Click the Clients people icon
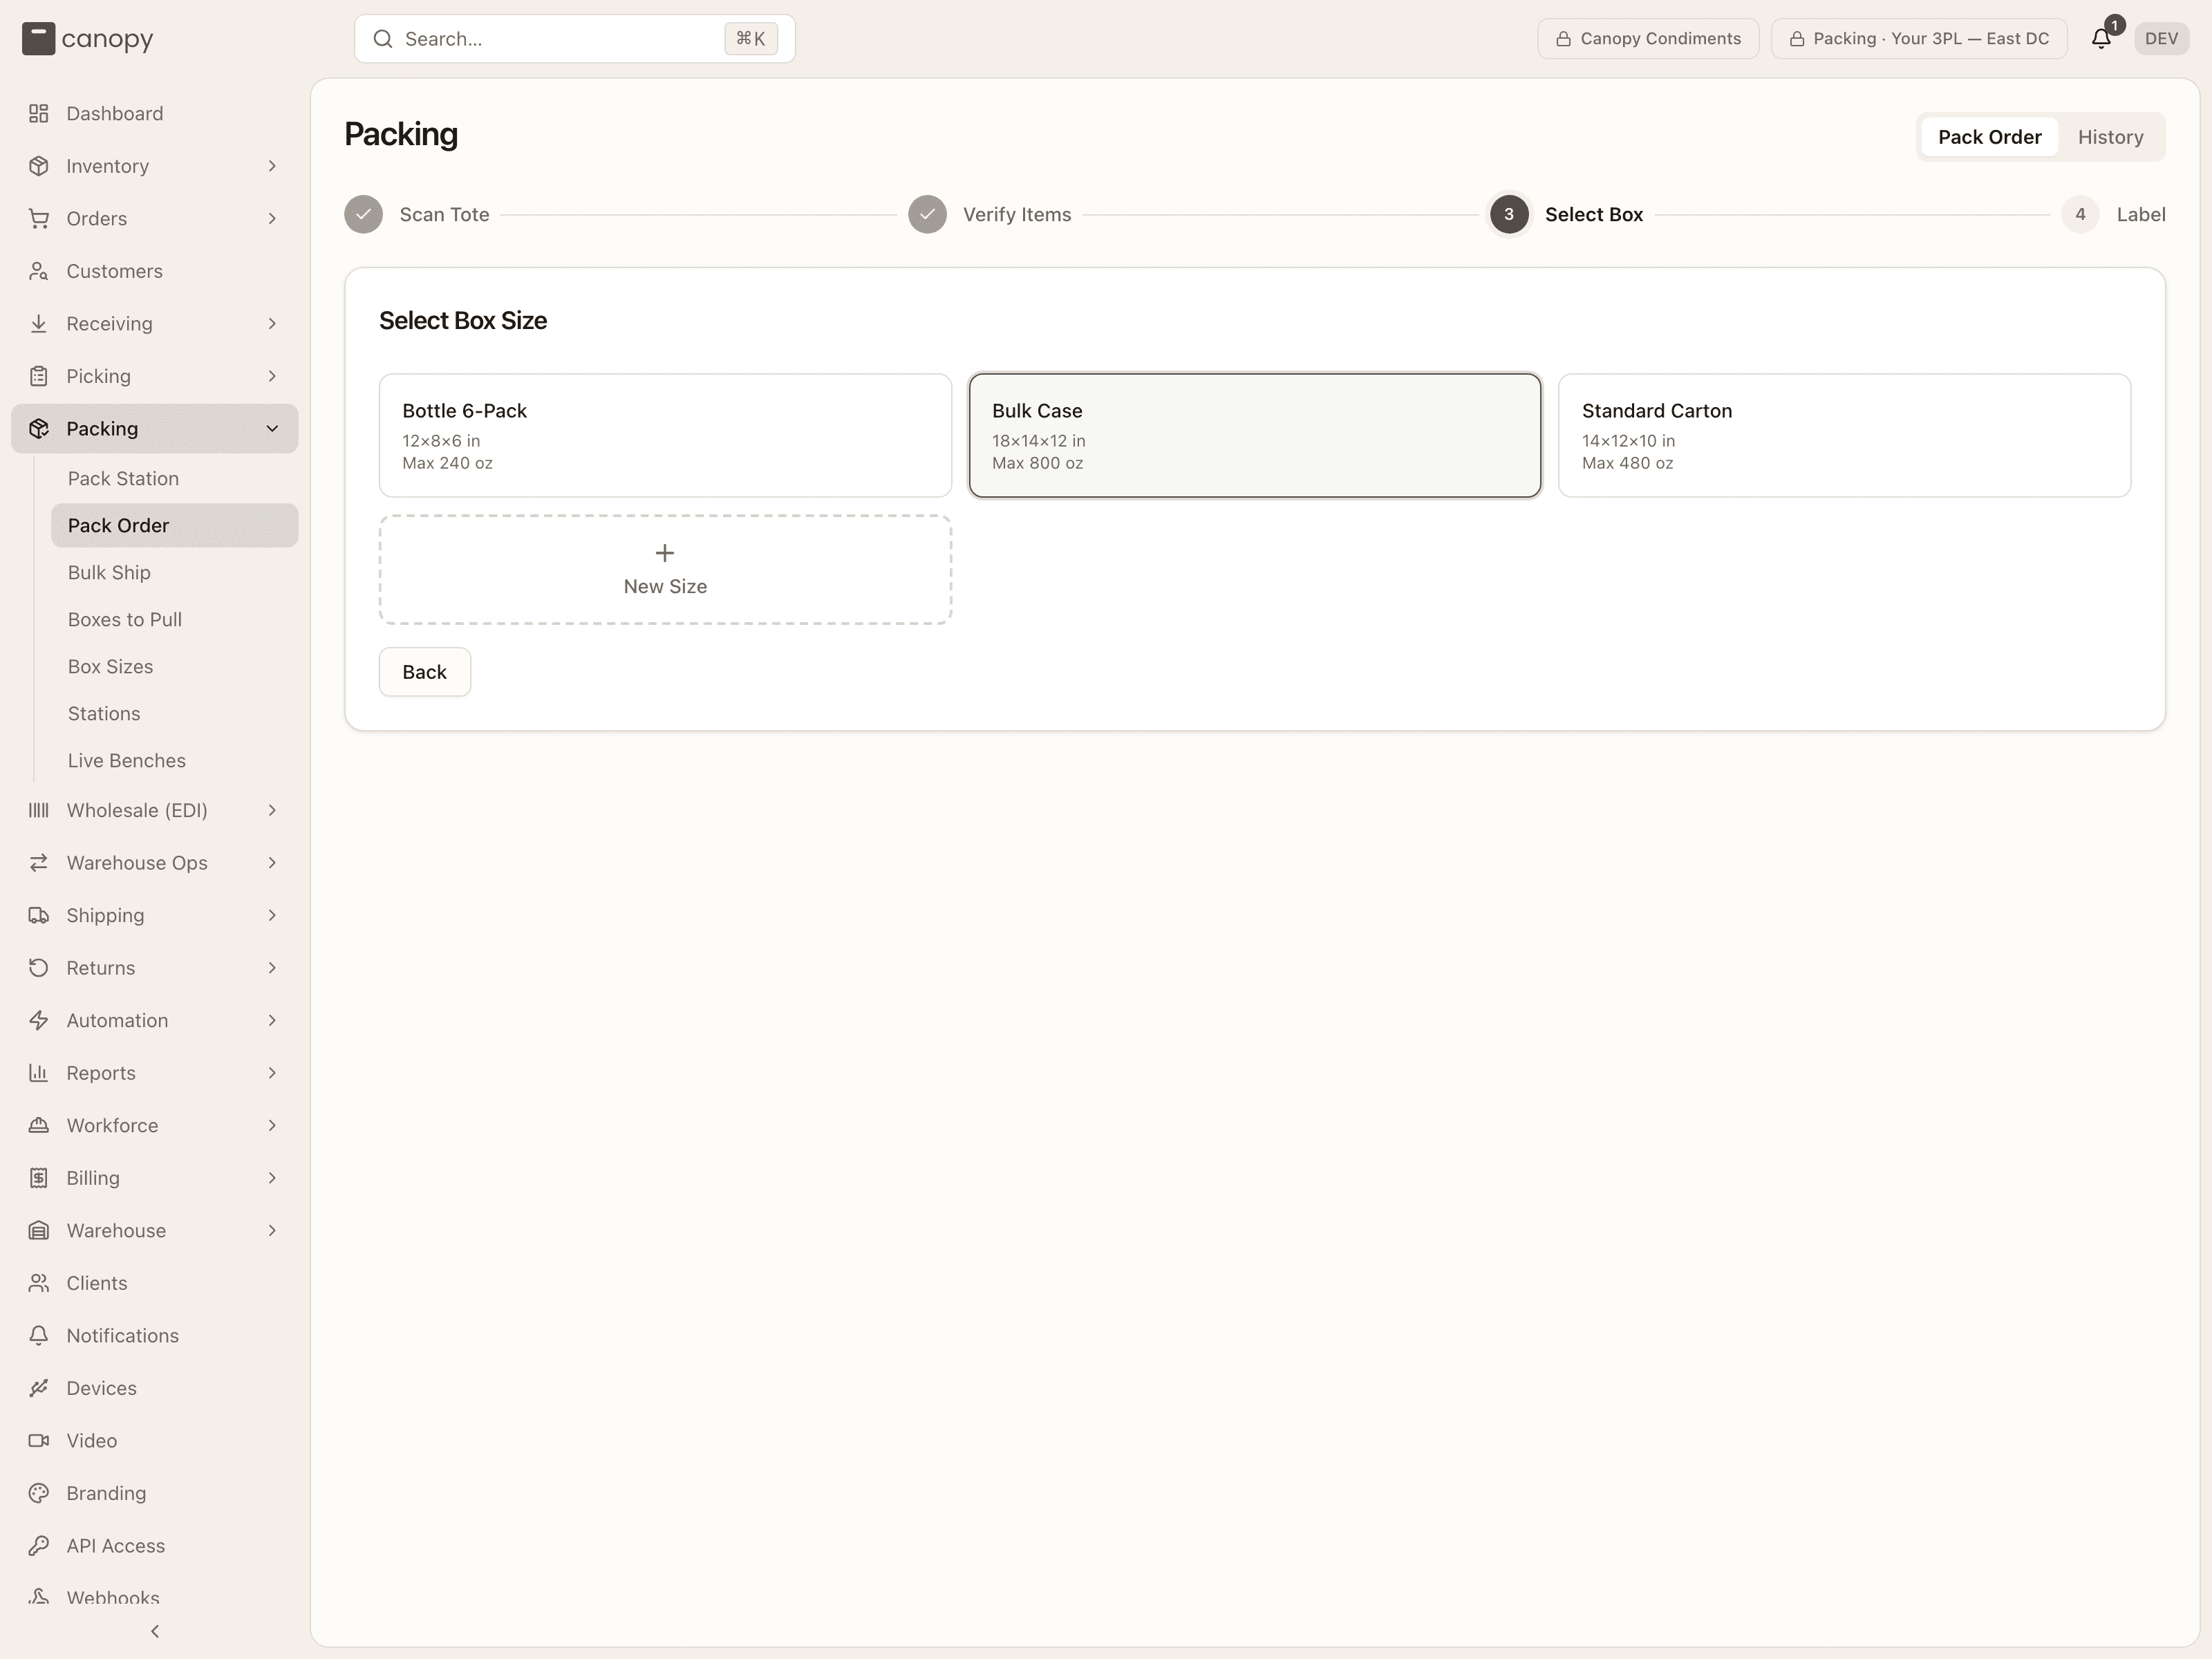Viewport: 2212px width, 1659px height. 39,1283
